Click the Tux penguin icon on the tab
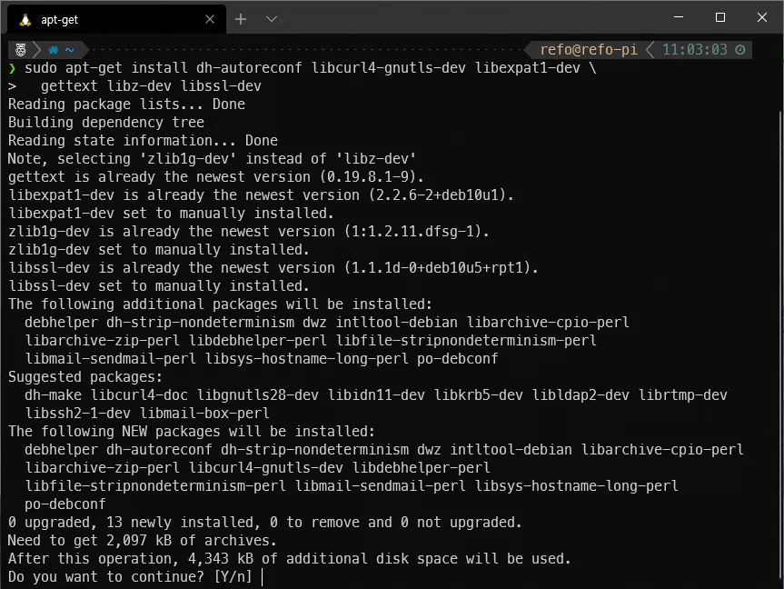This screenshot has width=784, height=589. pyautogui.click(x=25, y=18)
